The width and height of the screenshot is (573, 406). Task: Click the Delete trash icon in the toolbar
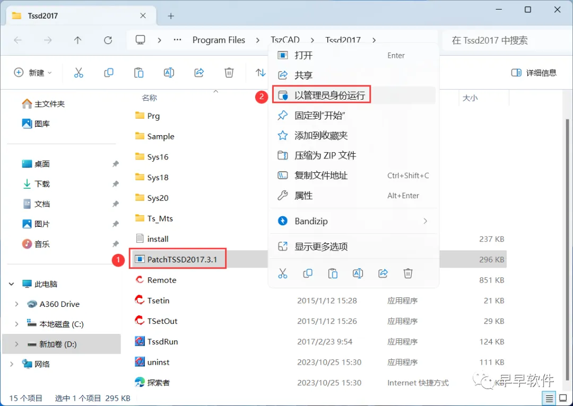click(x=229, y=73)
